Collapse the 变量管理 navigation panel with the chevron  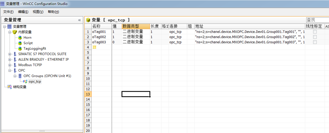79,20
